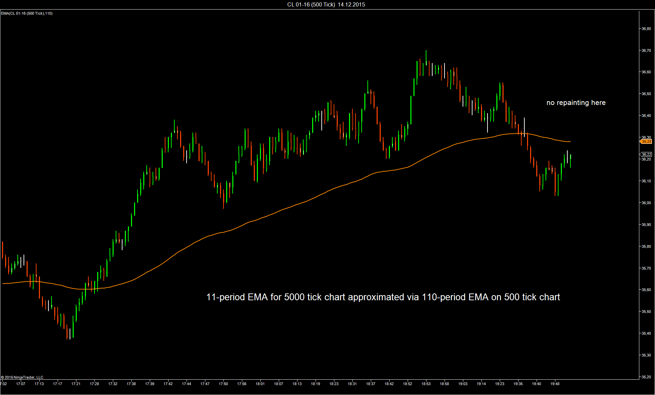This screenshot has height=395, width=655.
Task: Select the 'no repainting here' text annotation
Action: [x=576, y=103]
